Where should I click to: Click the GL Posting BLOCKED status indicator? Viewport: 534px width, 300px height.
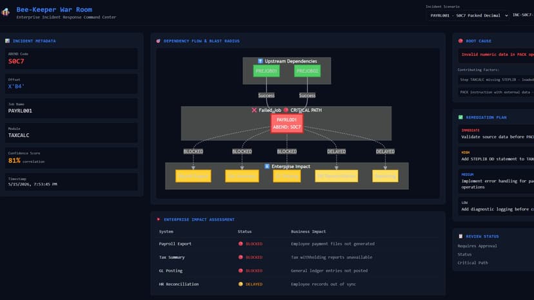coord(250,271)
